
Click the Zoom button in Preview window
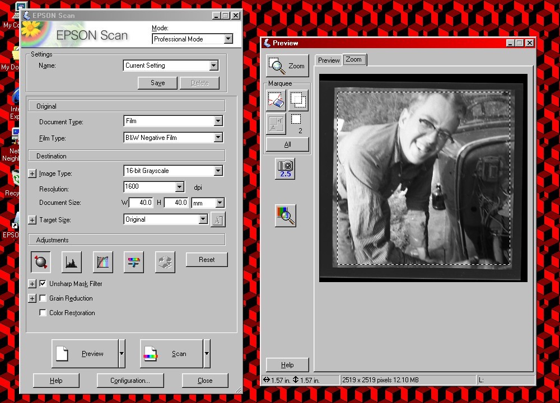(287, 66)
